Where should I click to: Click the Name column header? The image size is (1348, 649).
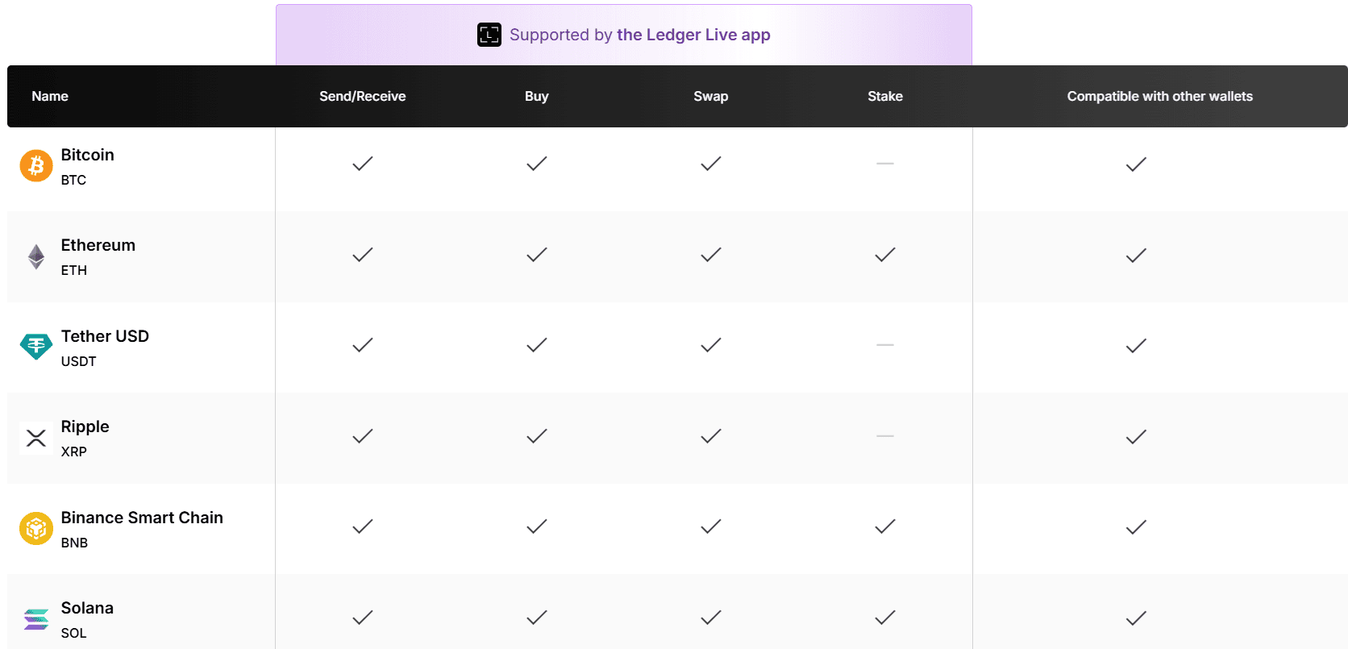pos(50,96)
